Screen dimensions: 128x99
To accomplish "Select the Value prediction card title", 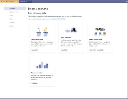I will click(x=66, y=37).
